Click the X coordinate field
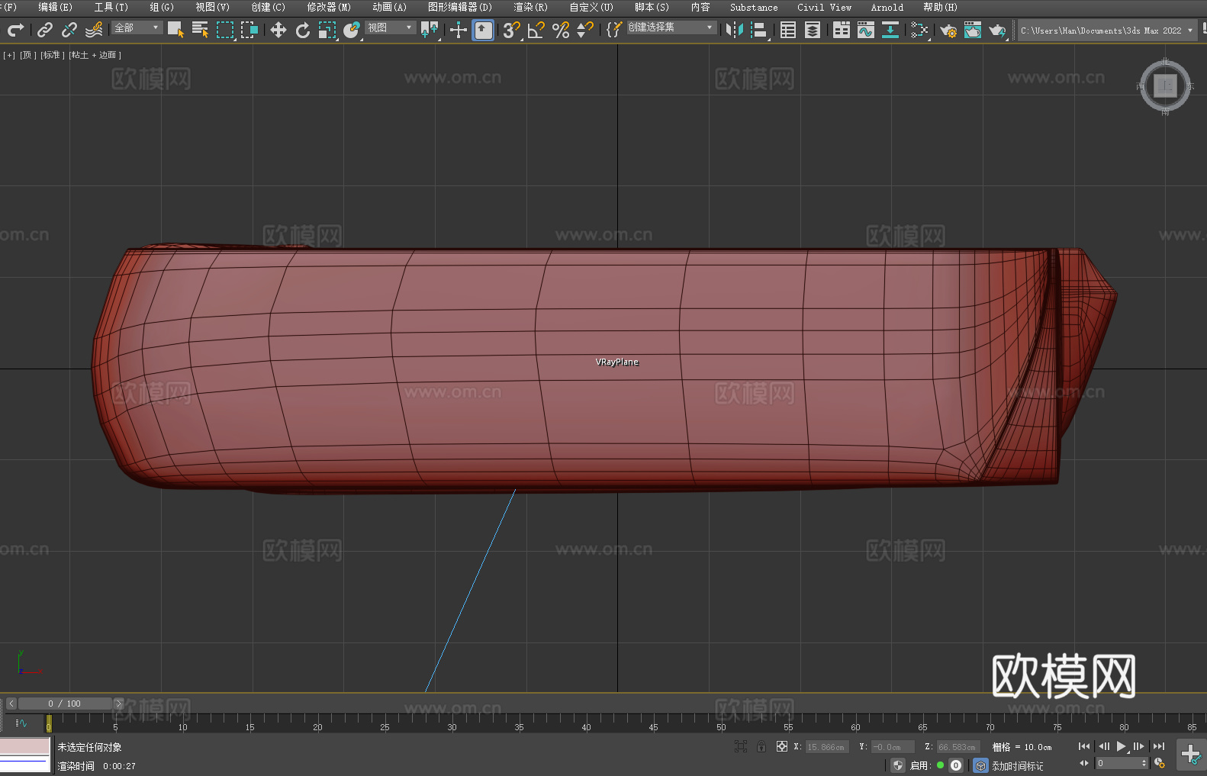Screen dimensions: 1207x776 826,747
